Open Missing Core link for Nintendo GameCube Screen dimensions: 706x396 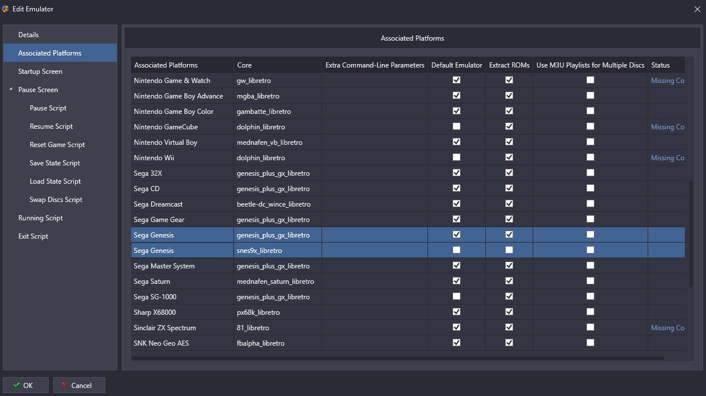(668, 127)
